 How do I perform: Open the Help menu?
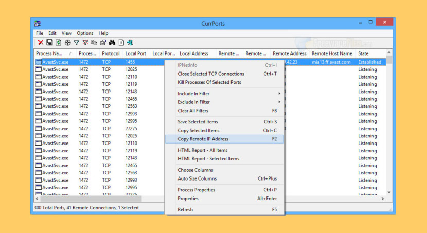pyautogui.click(x=103, y=33)
